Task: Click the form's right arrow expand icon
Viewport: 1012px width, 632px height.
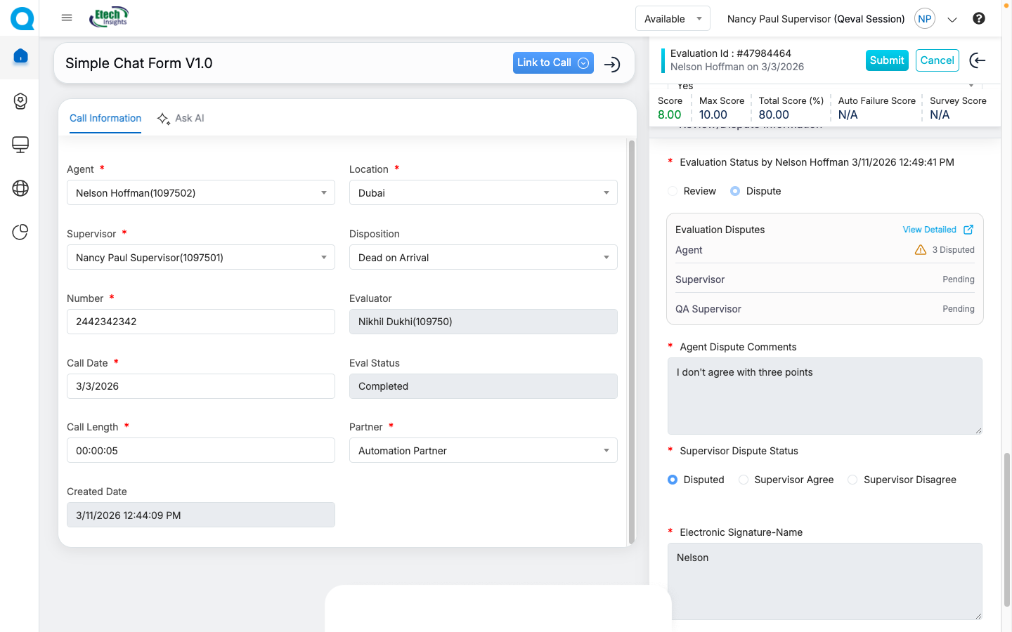Action: (612, 65)
